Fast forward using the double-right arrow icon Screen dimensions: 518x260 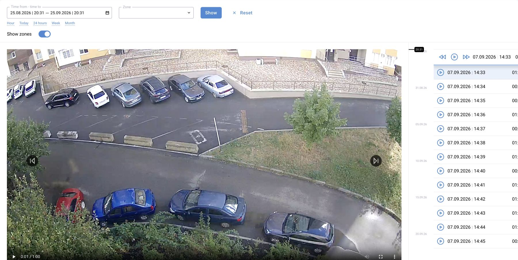click(x=466, y=57)
